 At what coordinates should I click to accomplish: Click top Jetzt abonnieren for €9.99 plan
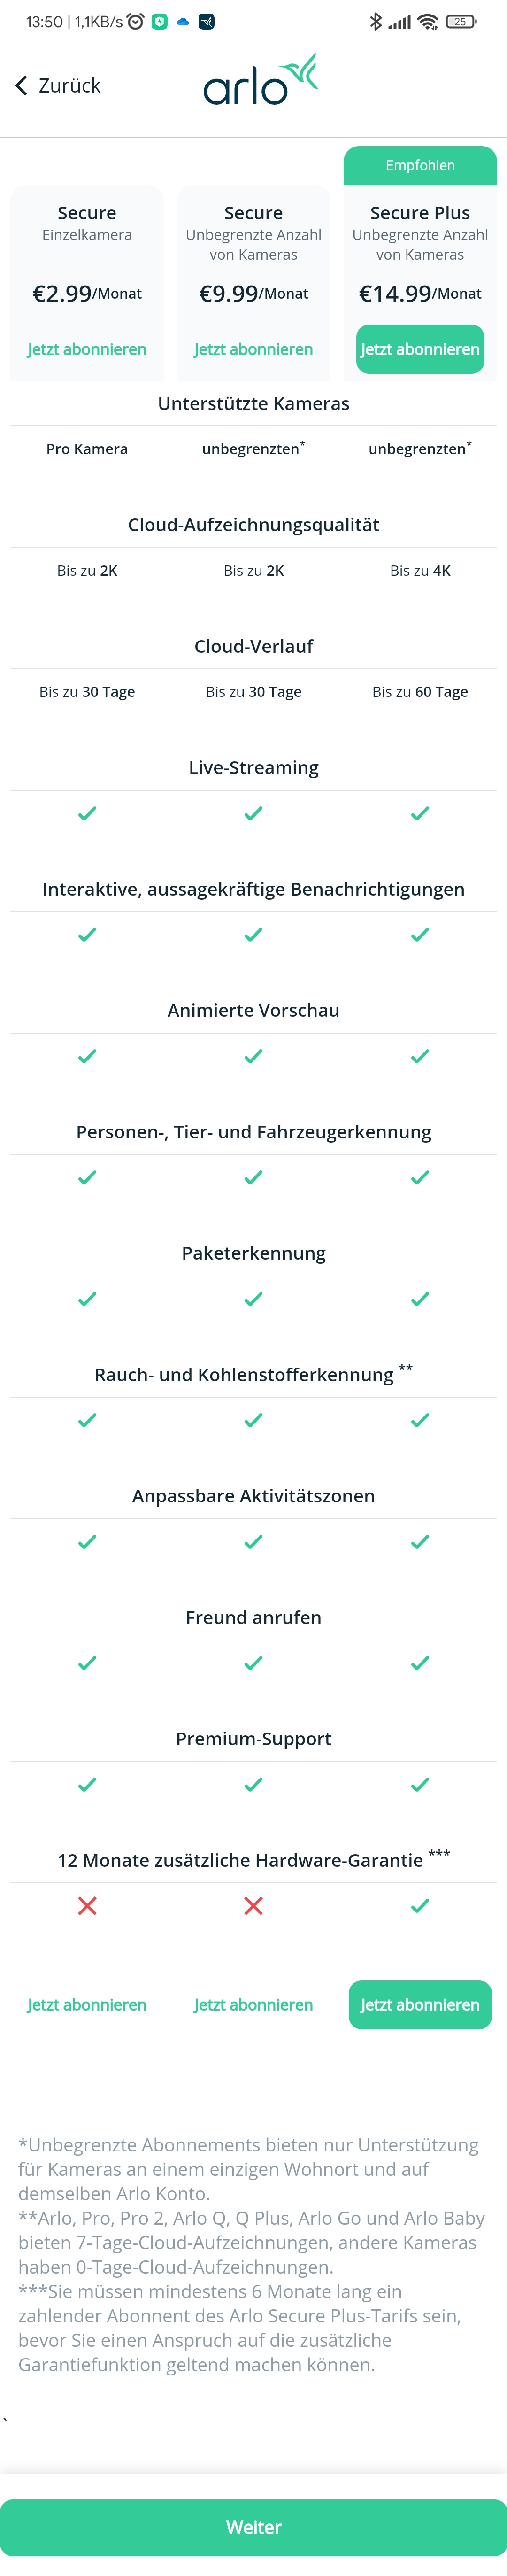tap(253, 349)
